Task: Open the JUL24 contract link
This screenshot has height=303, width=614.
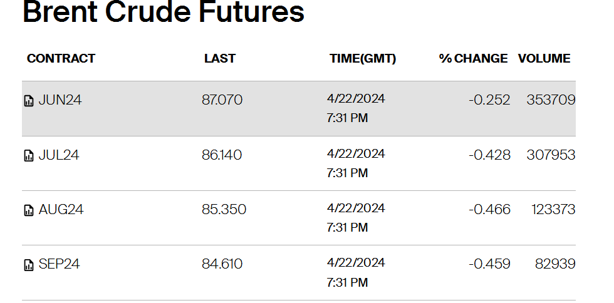Action: pos(59,155)
